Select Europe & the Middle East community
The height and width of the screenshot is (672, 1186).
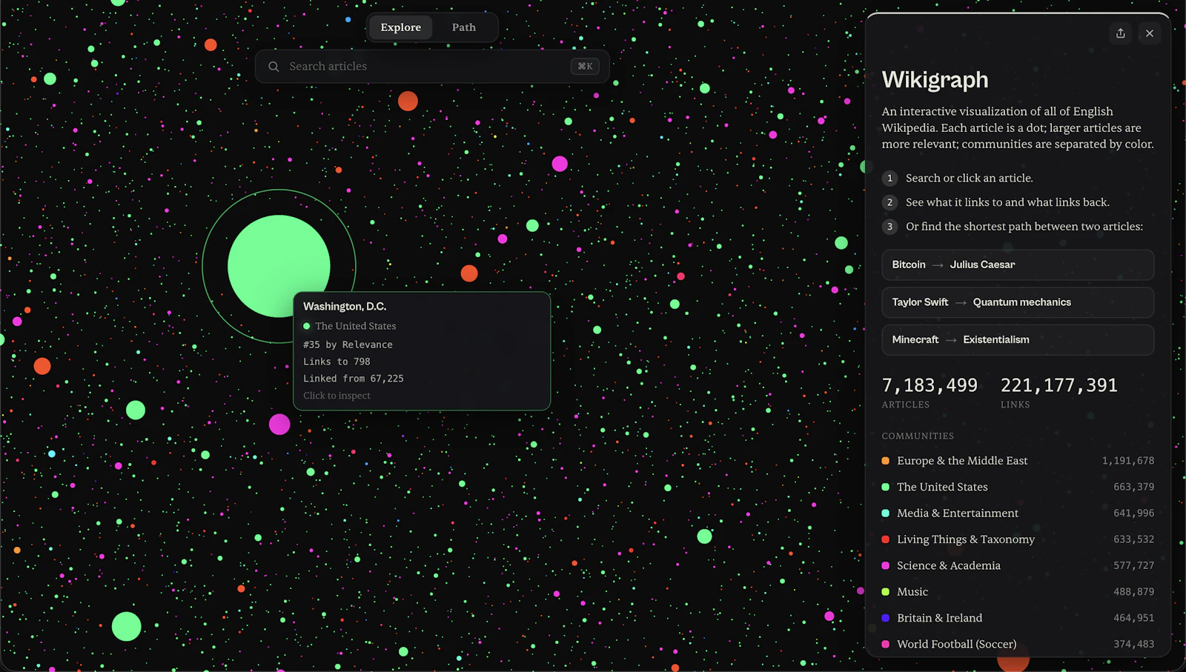pos(1018,461)
